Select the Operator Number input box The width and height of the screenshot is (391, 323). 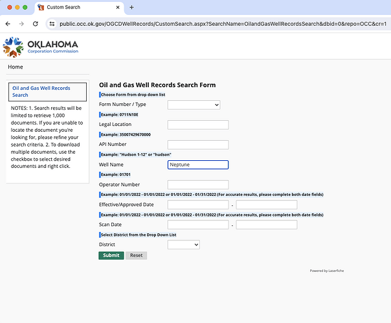click(x=197, y=185)
